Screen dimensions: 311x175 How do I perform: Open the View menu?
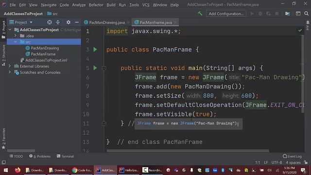point(33,5)
